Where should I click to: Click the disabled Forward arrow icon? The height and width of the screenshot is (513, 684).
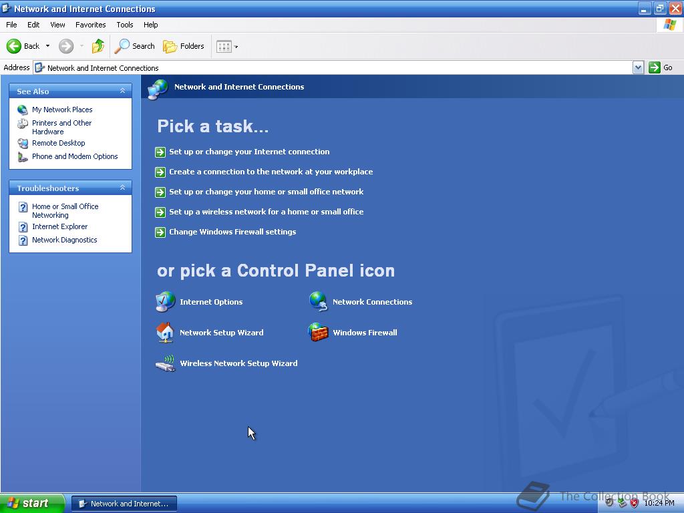click(66, 46)
